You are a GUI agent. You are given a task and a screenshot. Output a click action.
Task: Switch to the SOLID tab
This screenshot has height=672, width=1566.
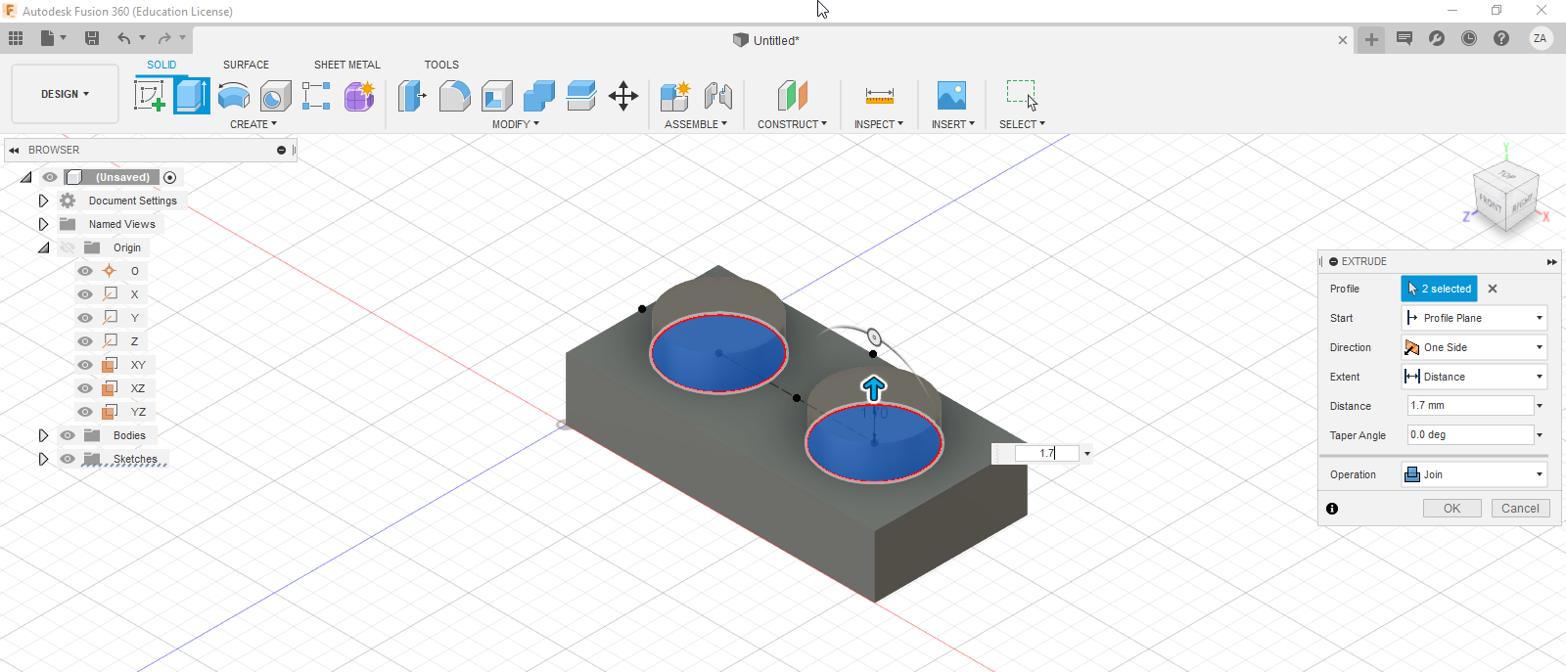(x=161, y=65)
